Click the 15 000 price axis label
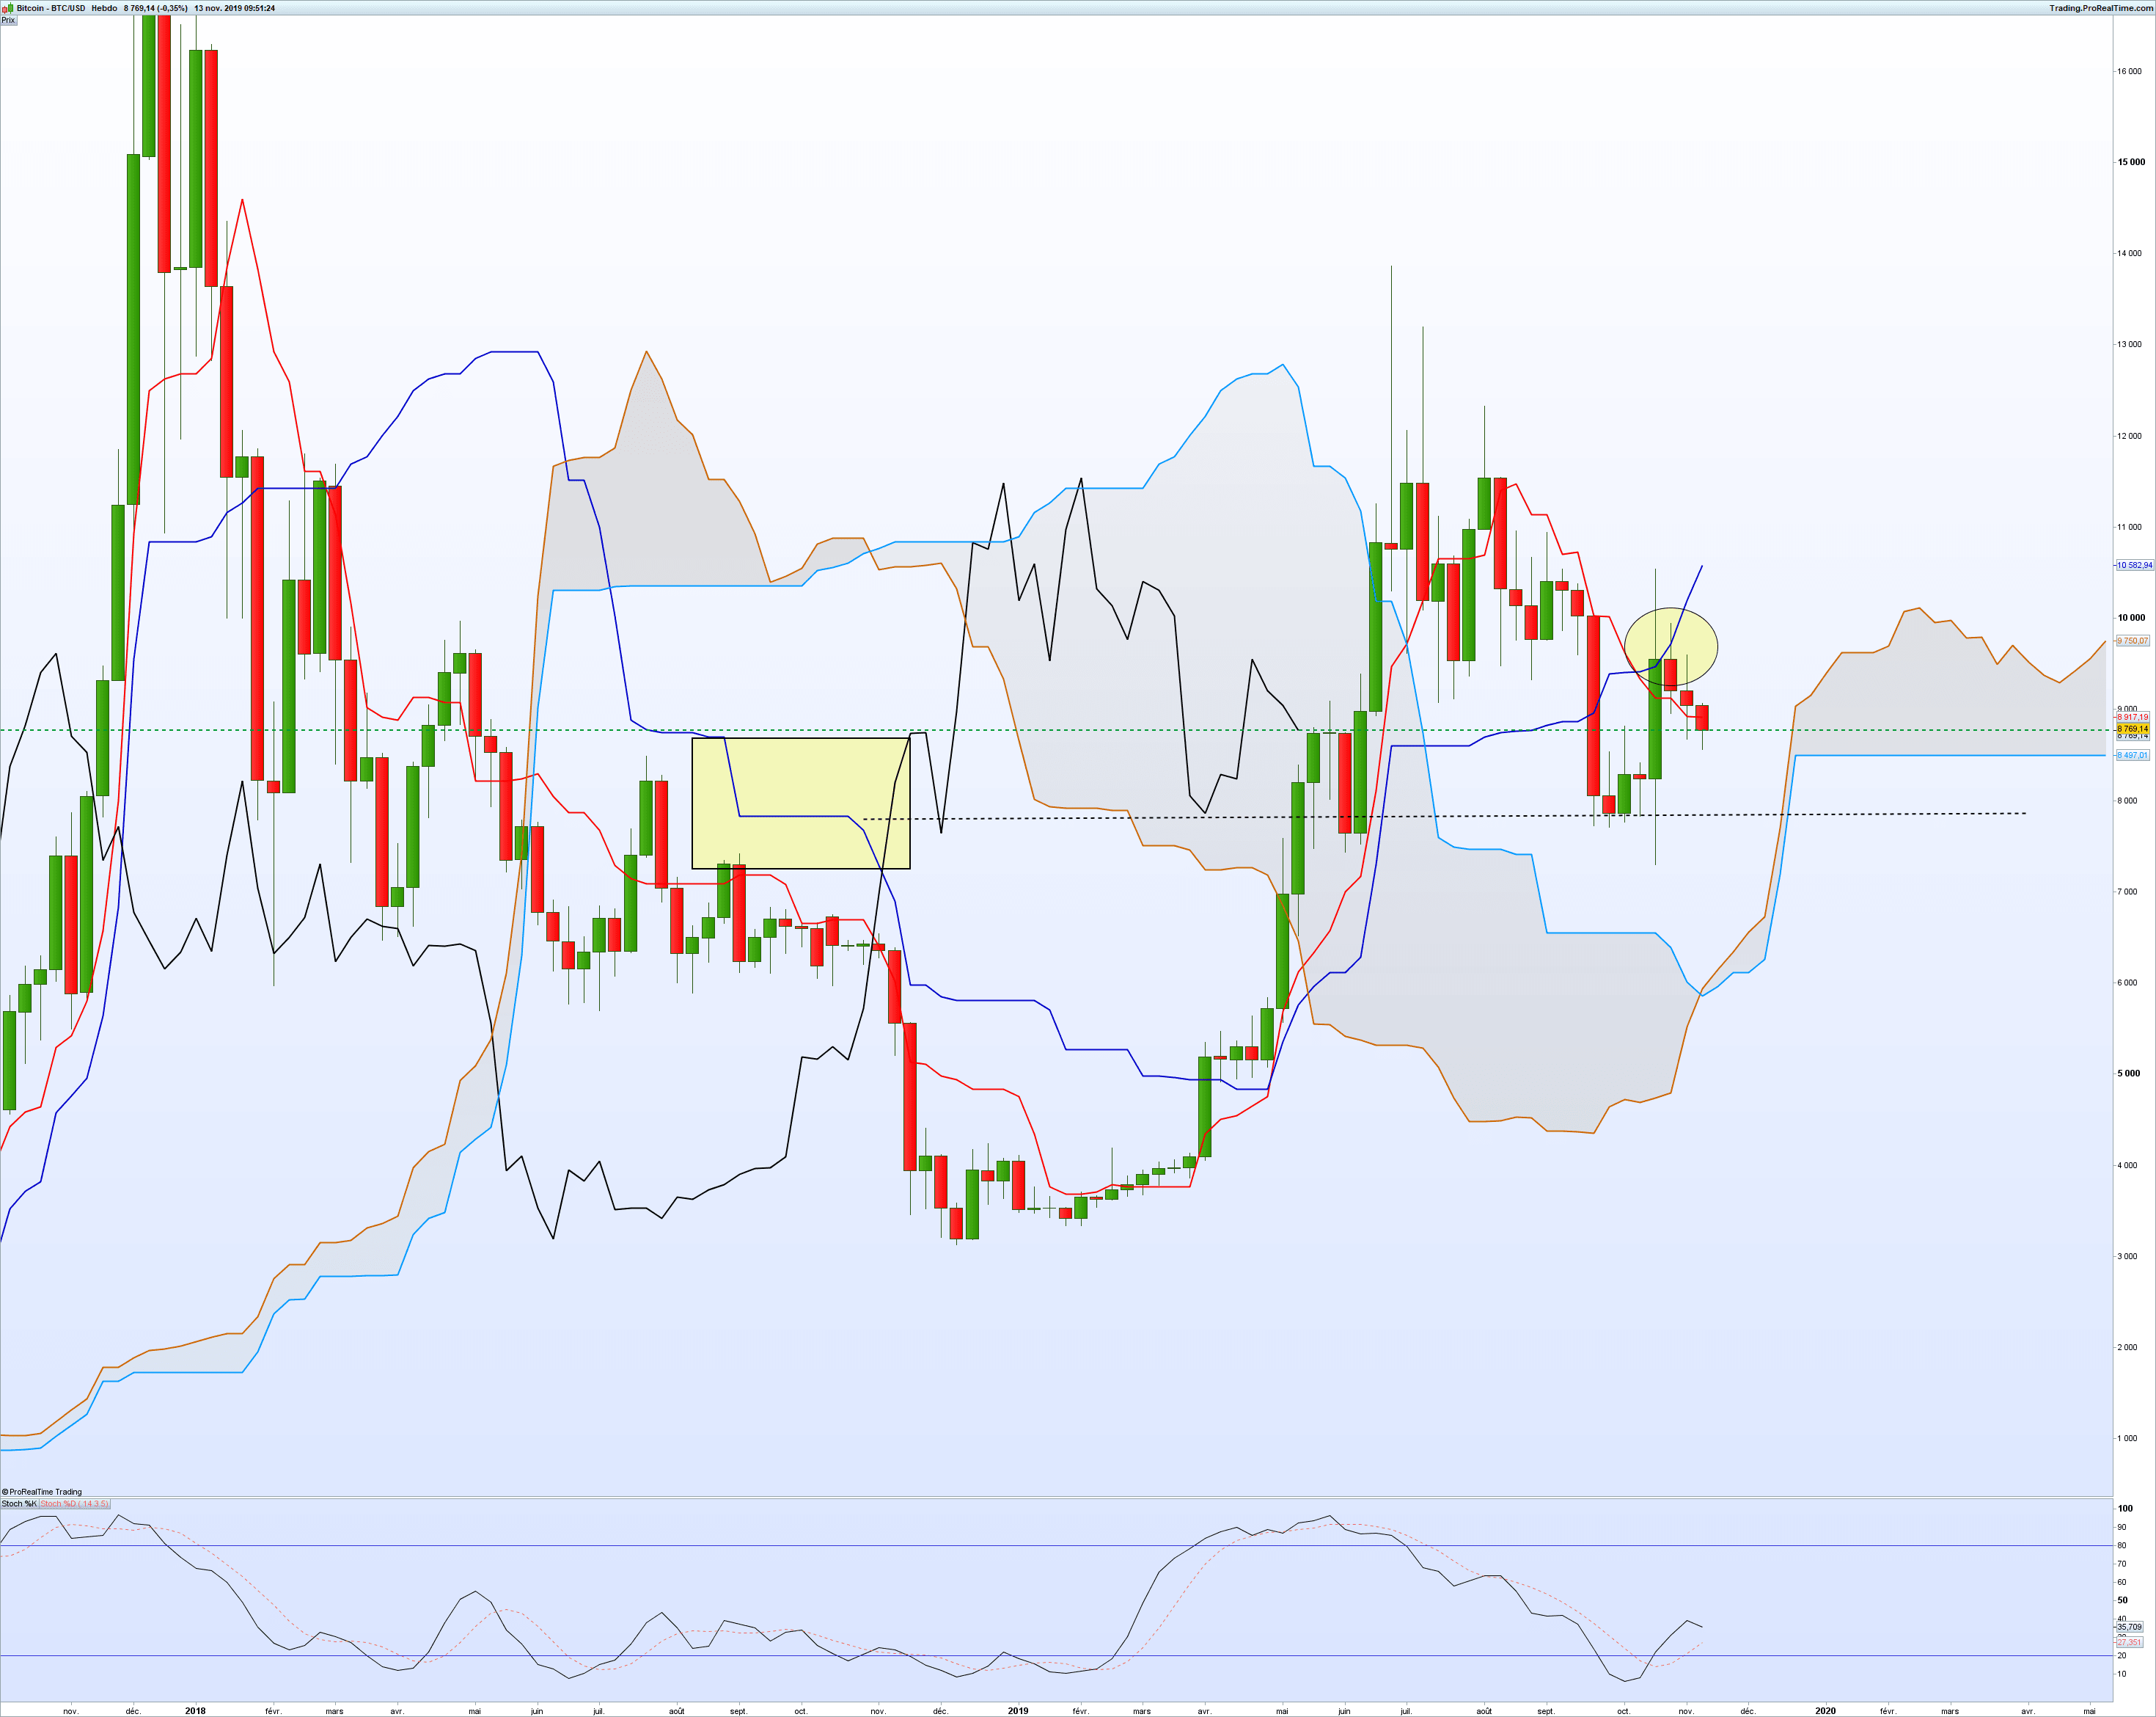The width and height of the screenshot is (2156, 1717). point(2130,162)
